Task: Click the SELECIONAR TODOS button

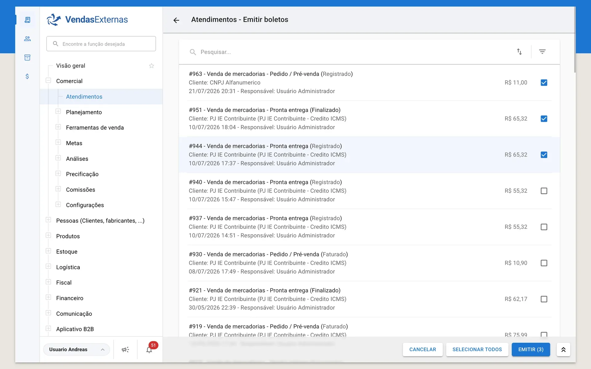Action: pyautogui.click(x=477, y=350)
